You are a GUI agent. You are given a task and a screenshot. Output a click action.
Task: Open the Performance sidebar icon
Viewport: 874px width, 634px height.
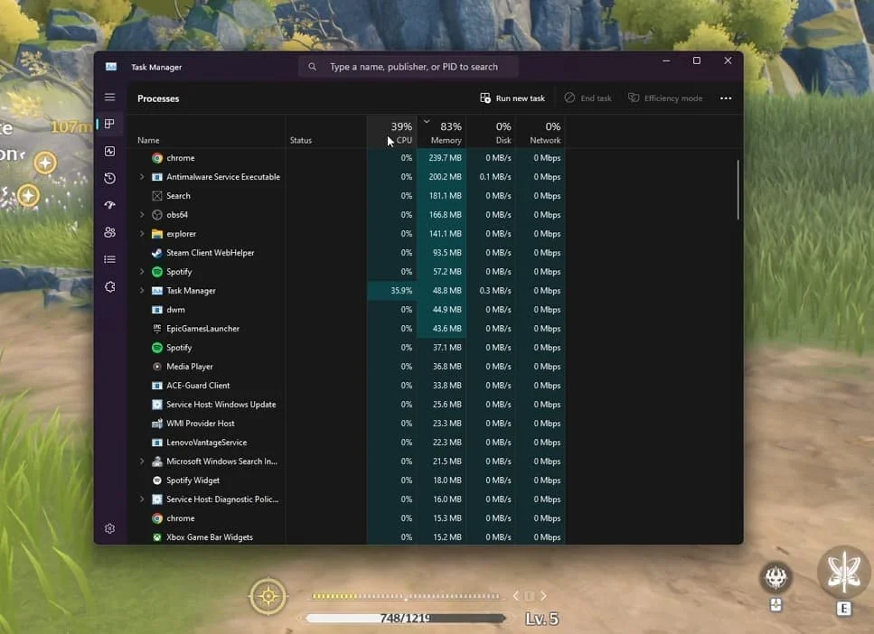[109, 151]
